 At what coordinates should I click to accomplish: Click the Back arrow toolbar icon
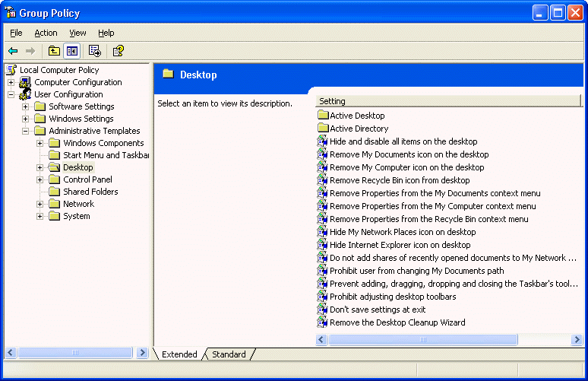coord(13,51)
